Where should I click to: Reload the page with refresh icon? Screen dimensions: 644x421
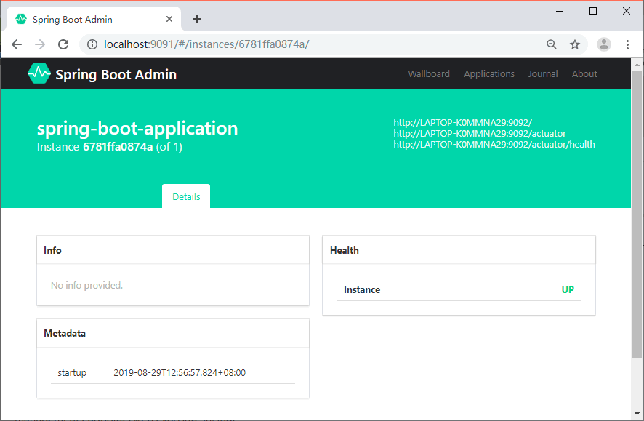click(63, 44)
